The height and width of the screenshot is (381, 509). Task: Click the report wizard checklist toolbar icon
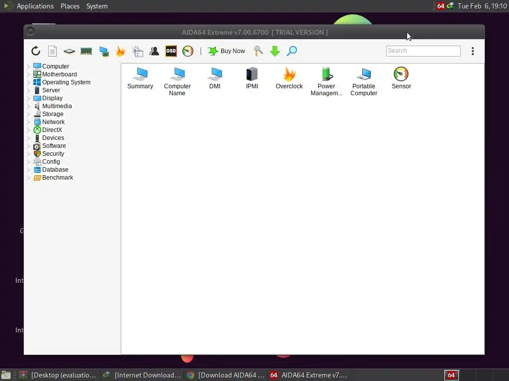pos(138,51)
